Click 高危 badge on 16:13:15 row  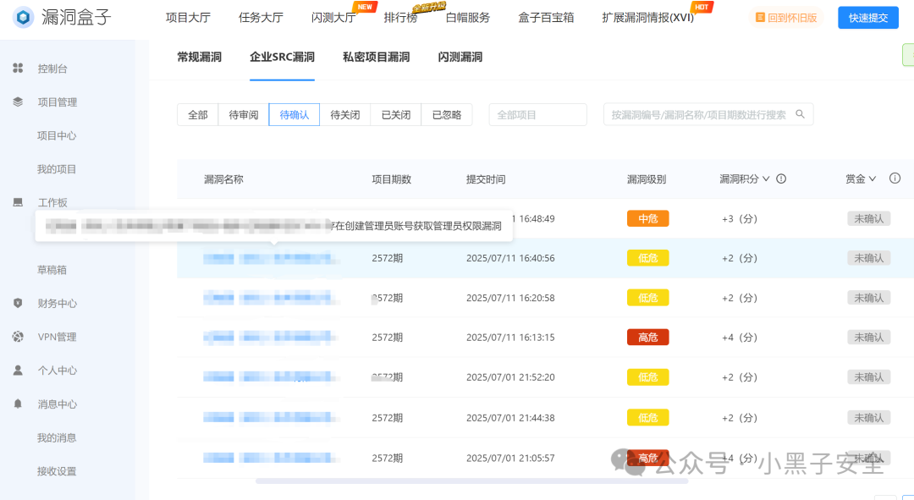tap(647, 338)
